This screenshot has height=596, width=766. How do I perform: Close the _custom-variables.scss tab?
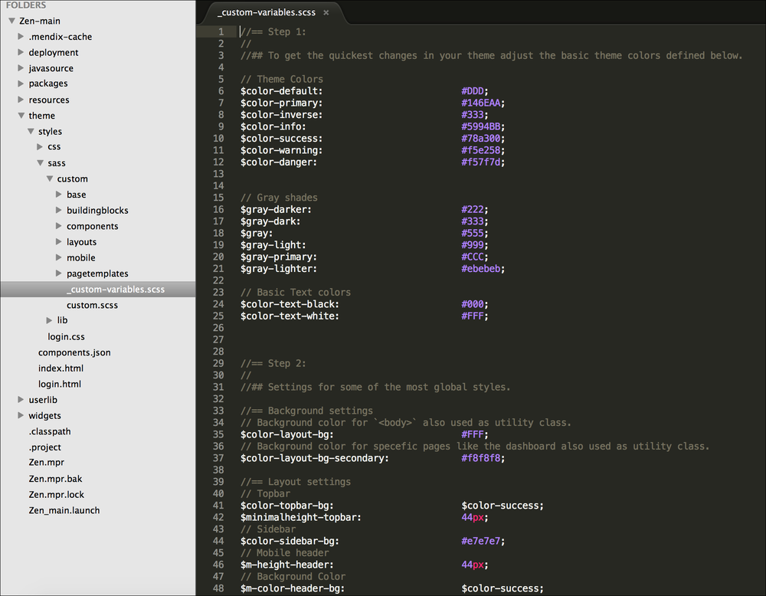(x=326, y=12)
